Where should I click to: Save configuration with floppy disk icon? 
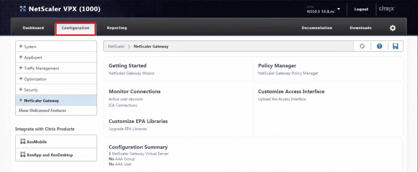pyautogui.click(x=395, y=46)
